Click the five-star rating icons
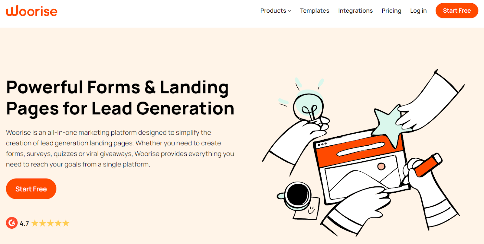This screenshot has height=244, width=484. coord(51,223)
